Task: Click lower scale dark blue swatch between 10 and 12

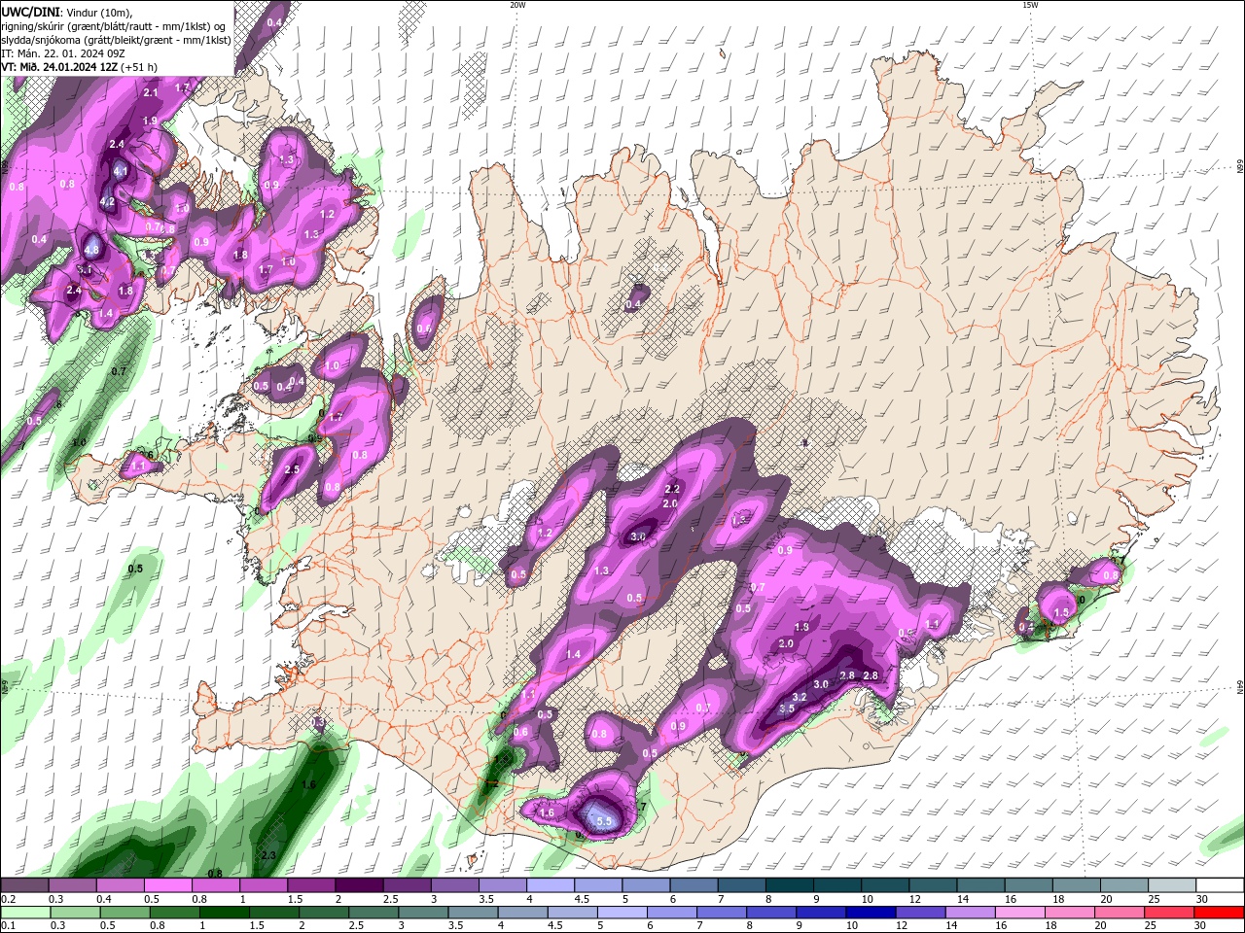Action: (869, 913)
